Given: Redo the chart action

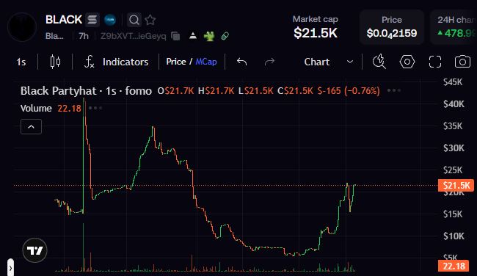Looking at the screenshot, I should pos(269,62).
